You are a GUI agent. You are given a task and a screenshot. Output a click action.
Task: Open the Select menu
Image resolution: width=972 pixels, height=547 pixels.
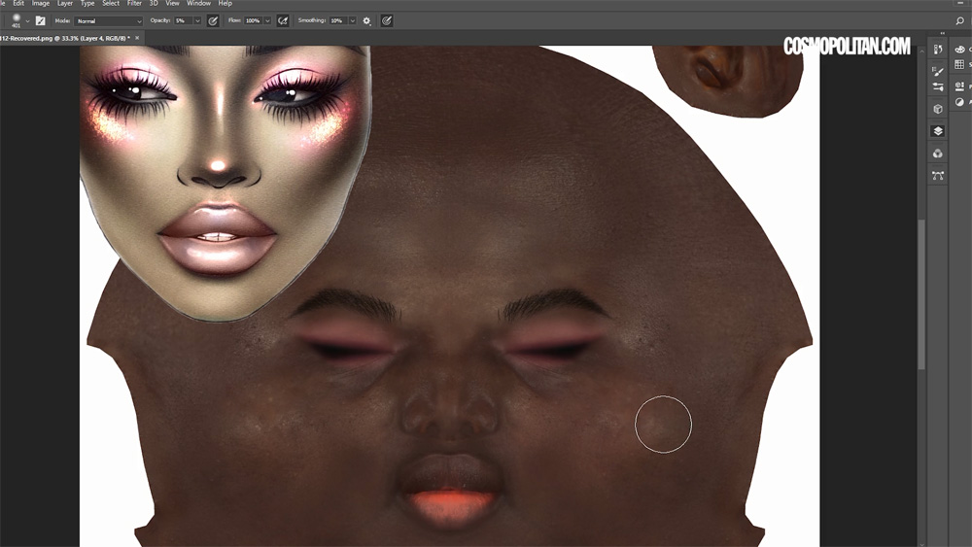pyautogui.click(x=111, y=3)
